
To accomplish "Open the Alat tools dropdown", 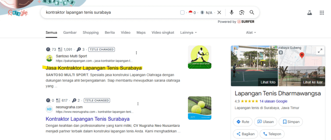I will coord(251,32).
